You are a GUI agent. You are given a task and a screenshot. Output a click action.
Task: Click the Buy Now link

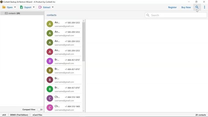[x=186, y=7]
